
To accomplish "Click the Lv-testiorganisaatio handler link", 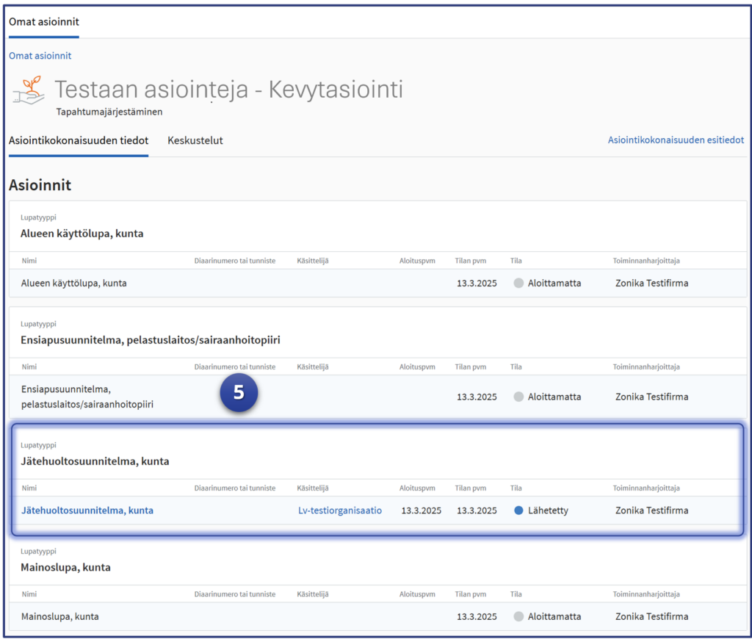I will click(x=339, y=510).
